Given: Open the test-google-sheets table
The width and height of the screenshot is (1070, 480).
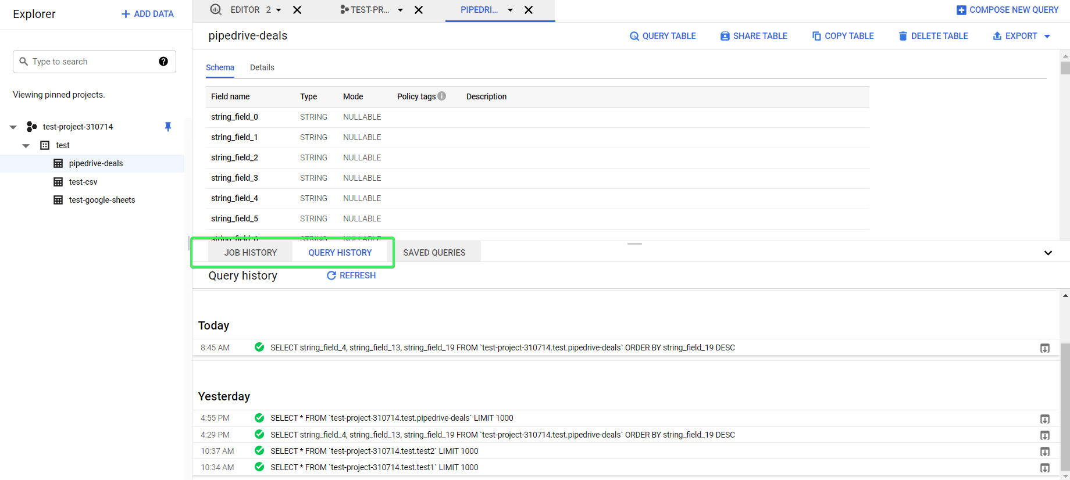Looking at the screenshot, I should (x=102, y=200).
